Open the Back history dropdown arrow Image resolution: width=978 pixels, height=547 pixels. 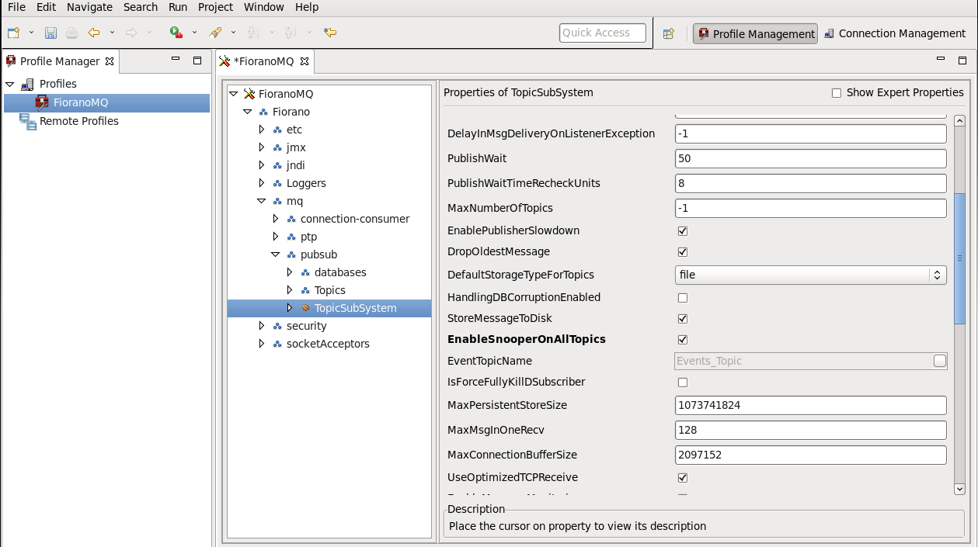pos(112,33)
